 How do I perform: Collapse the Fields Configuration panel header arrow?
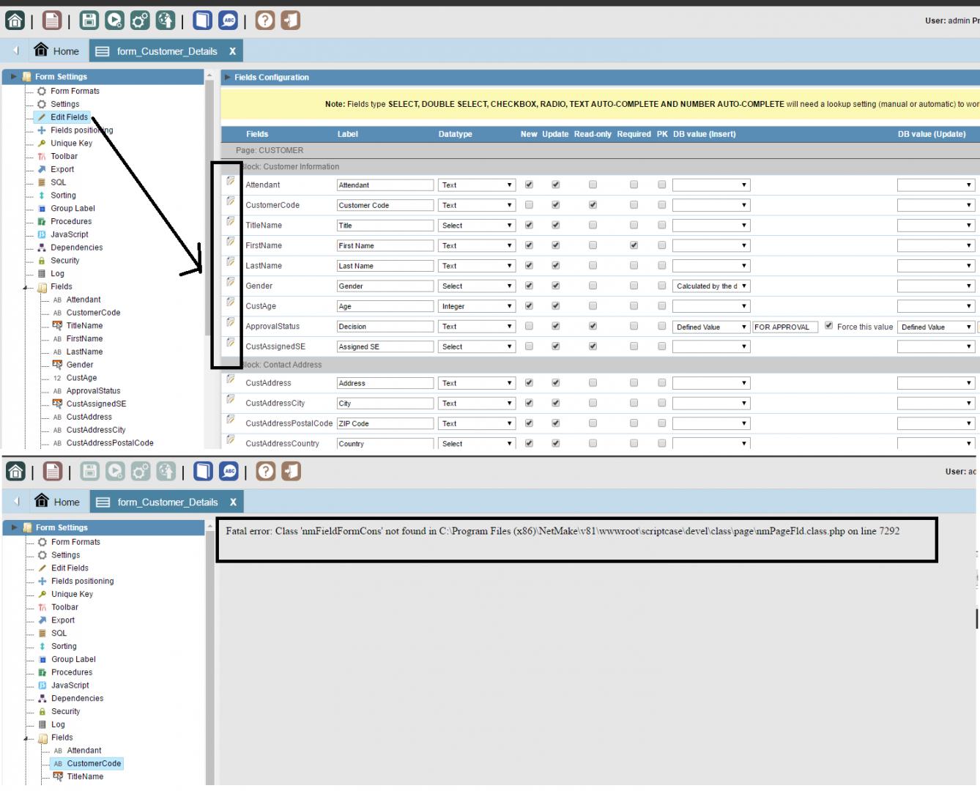228,77
